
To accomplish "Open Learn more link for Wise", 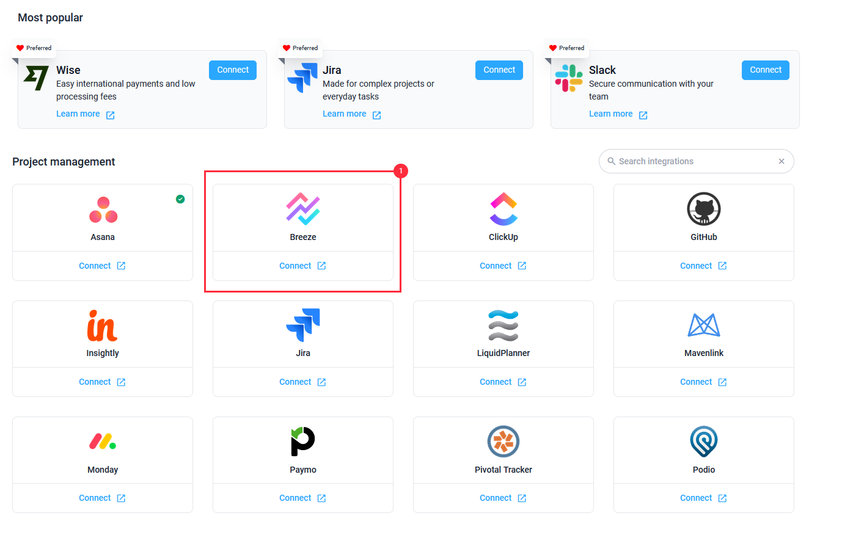I will pyautogui.click(x=78, y=114).
